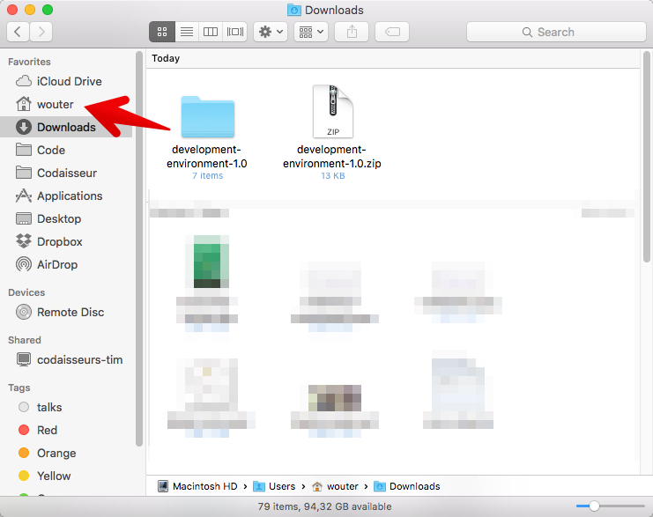Image resolution: width=653 pixels, height=517 pixels.
Task: Switch to Cover Flow view
Action: (x=234, y=32)
